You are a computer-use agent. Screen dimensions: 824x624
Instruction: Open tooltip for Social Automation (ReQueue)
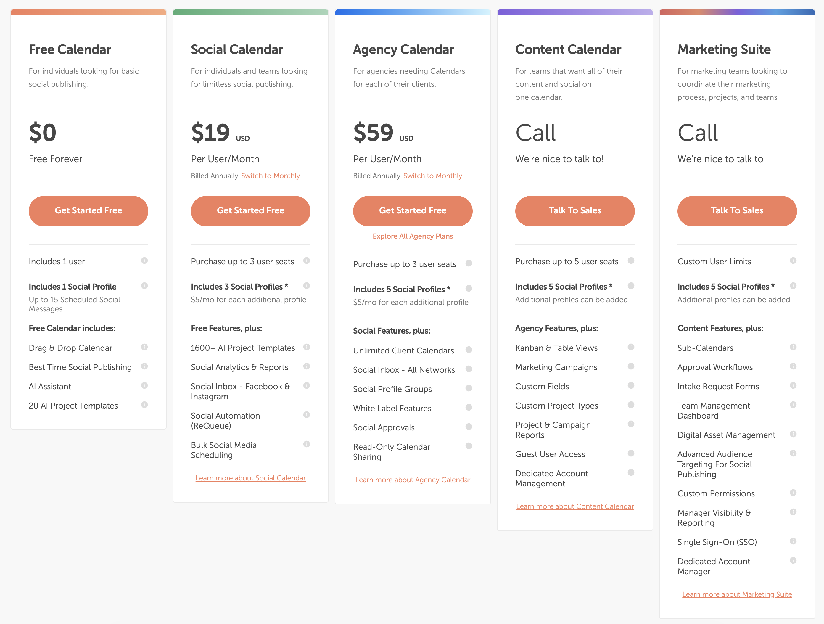click(x=307, y=415)
